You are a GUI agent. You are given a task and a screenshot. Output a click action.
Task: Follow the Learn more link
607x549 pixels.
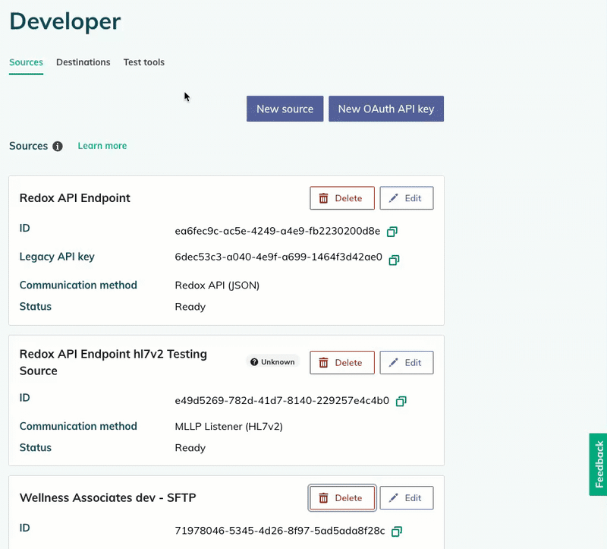(102, 146)
